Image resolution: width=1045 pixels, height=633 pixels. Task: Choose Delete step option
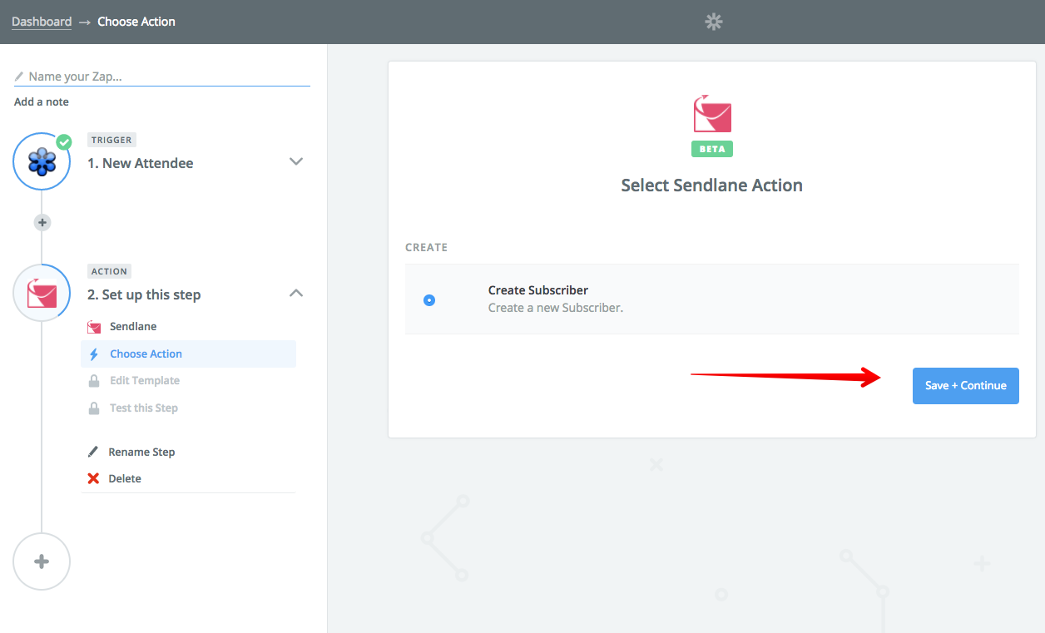pyautogui.click(x=125, y=479)
